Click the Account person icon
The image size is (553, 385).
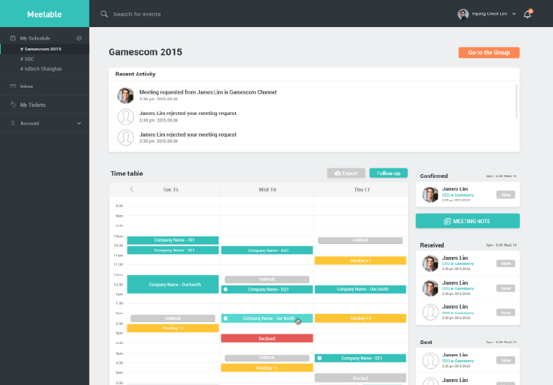coord(13,123)
